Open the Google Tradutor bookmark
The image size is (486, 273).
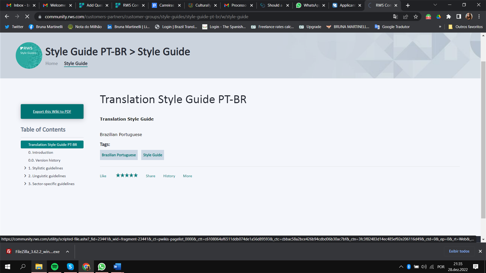coord(392,27)
